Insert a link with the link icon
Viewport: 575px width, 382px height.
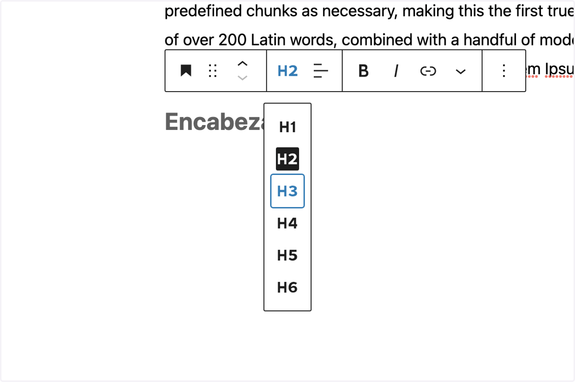pos(428,71)
